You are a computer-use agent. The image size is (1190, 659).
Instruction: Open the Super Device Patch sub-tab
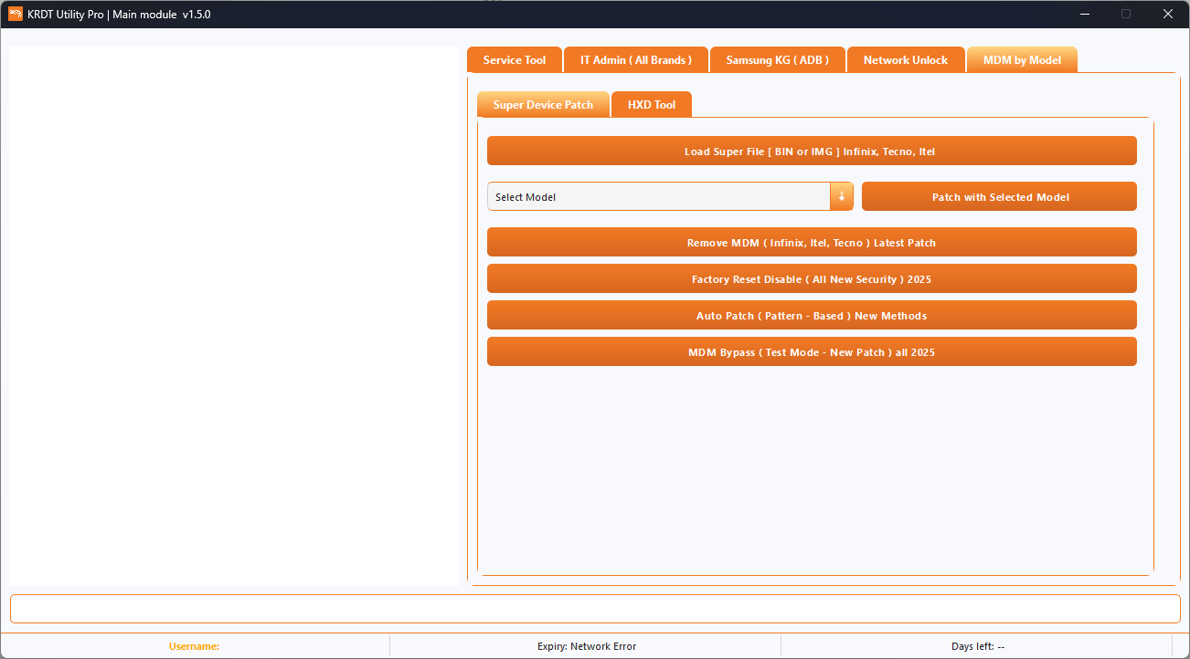(543, 104)
